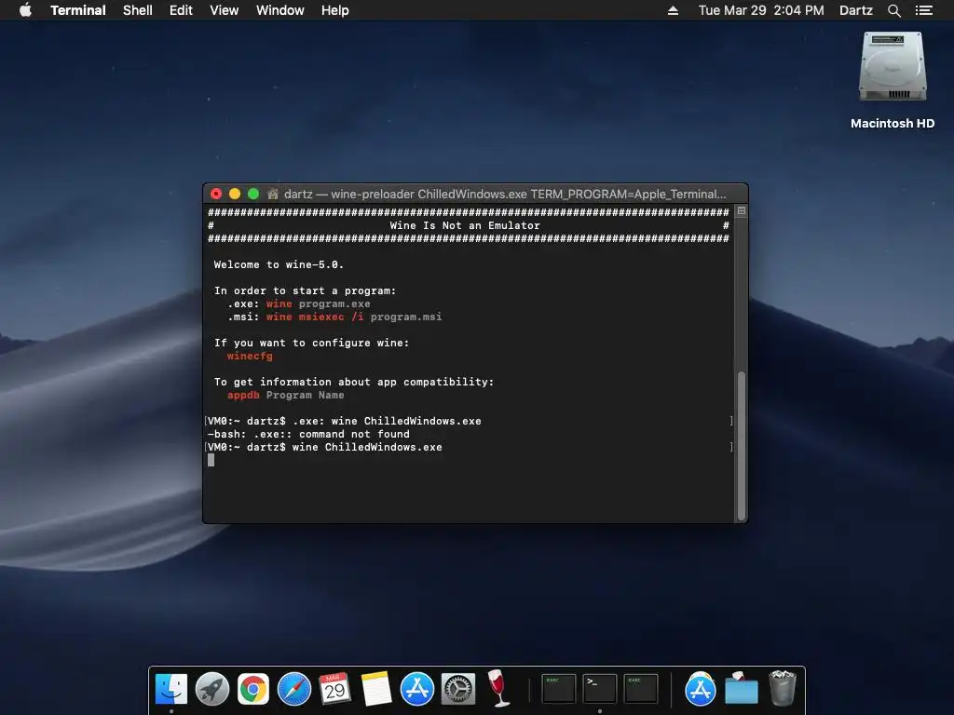This screenshot has width=954, height=715.
Task: Click the Terminal window title text
Action: point(505,194)
